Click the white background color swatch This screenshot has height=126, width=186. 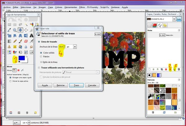26,61
